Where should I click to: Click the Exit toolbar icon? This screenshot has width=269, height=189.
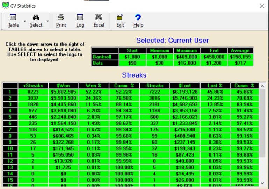pyautogui.click(x=120, y=17)
